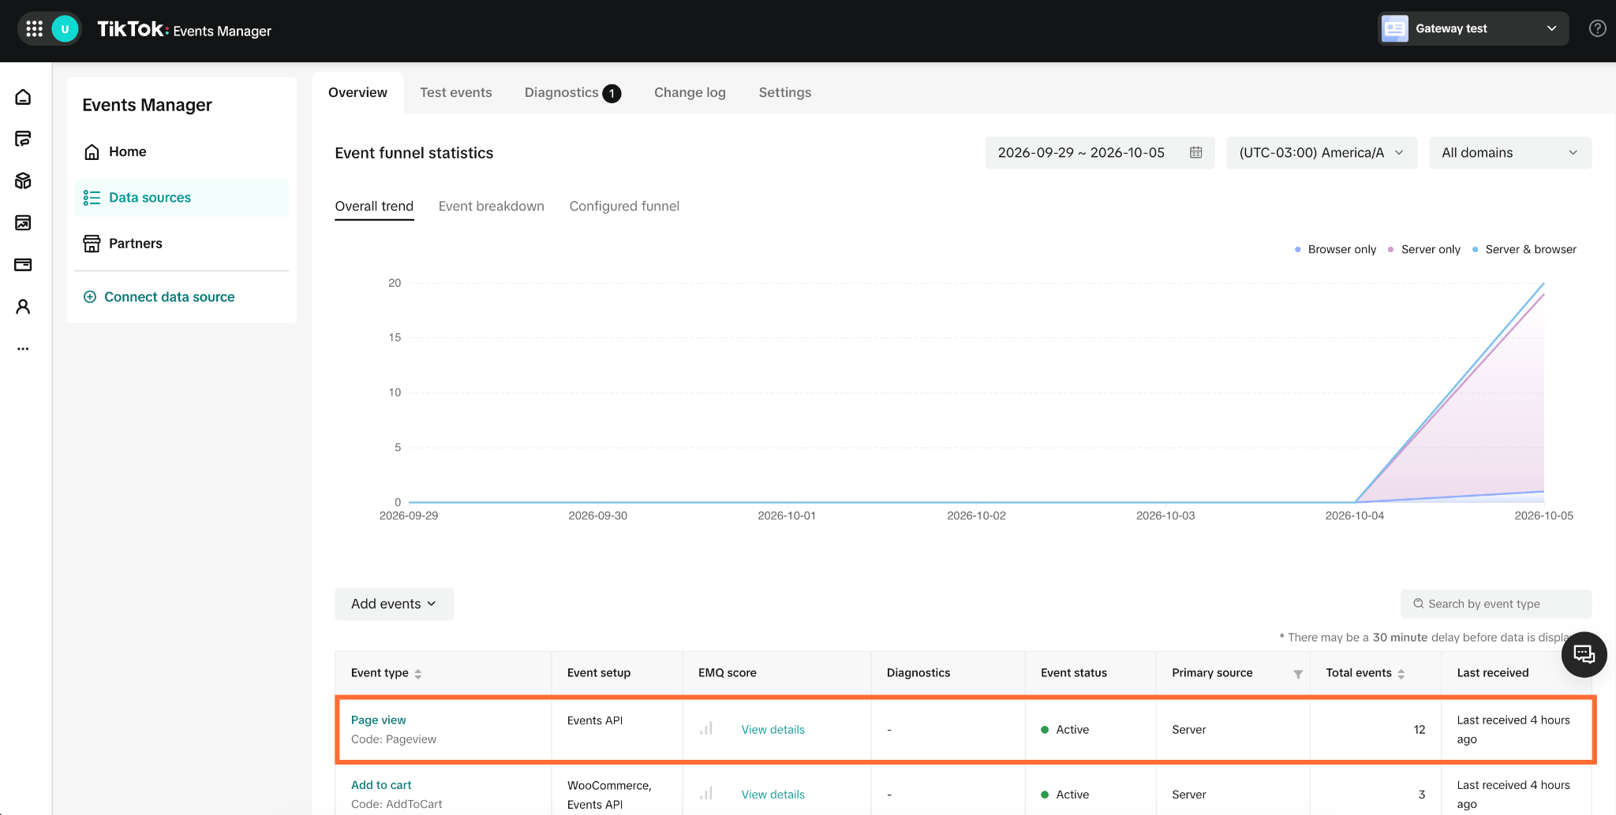Toggle Server only legend series
Viewport: 1616px width, 815px height.
click(x=1424, y=249)
